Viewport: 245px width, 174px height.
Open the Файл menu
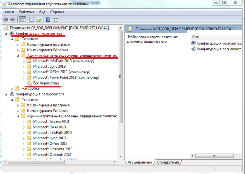(x=9, y=12)
